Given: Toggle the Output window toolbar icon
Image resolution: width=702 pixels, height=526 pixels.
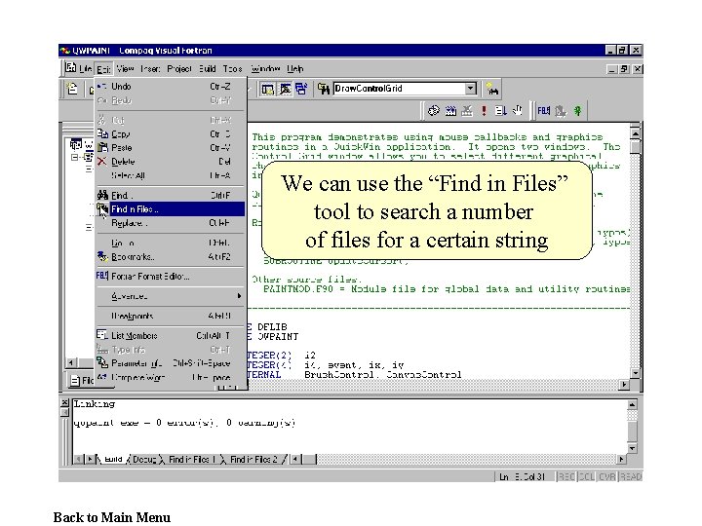Looking at the screenshot, I should 285,89.
